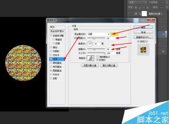Image resolution: width=169 pixels, height=124 pixels.
Task: Enable the 外发光 style checkbox
Action: [51, 74]
